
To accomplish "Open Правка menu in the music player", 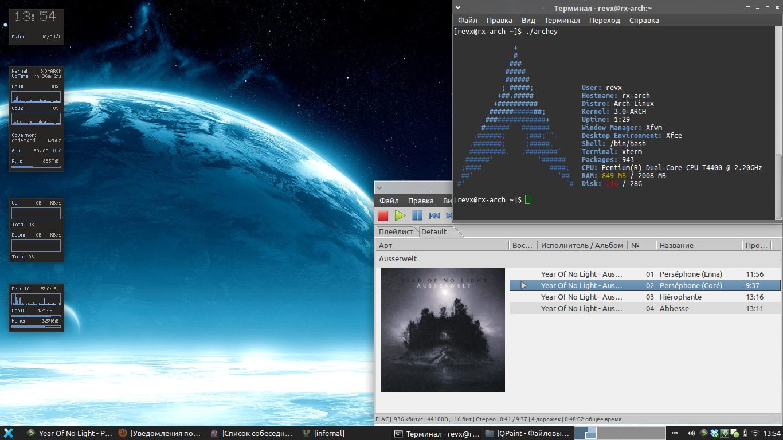I will (421, 201).
